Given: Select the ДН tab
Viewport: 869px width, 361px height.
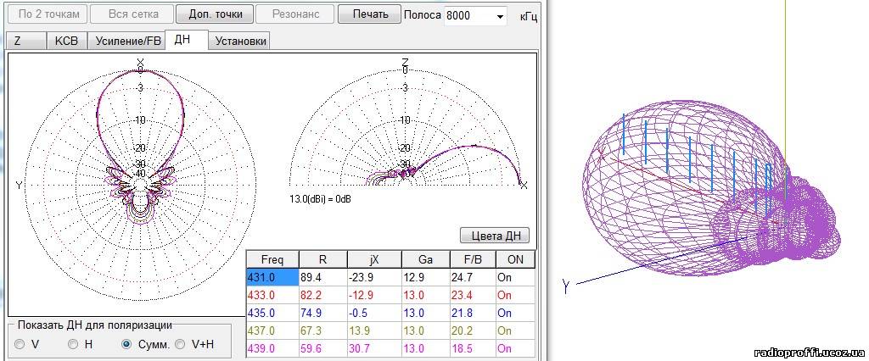Looking at the screenshot, I should (188, 40).
